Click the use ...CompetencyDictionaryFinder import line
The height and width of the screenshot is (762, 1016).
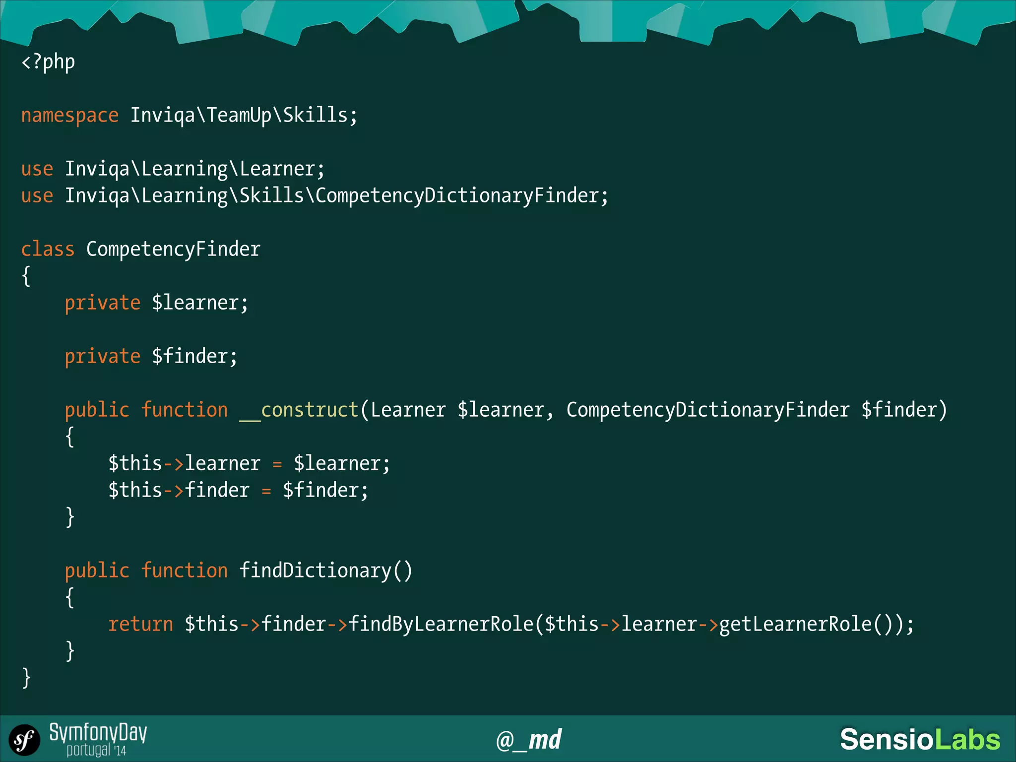(x=315, y=196)
